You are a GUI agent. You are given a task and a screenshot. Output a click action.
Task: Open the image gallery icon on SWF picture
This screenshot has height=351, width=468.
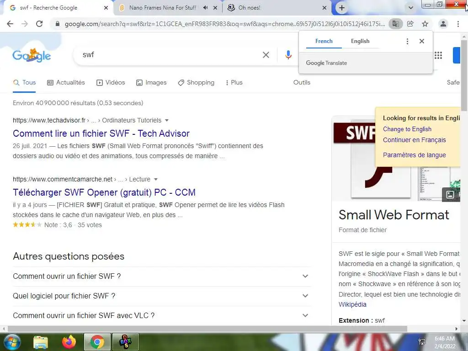[x=450, y=195]
